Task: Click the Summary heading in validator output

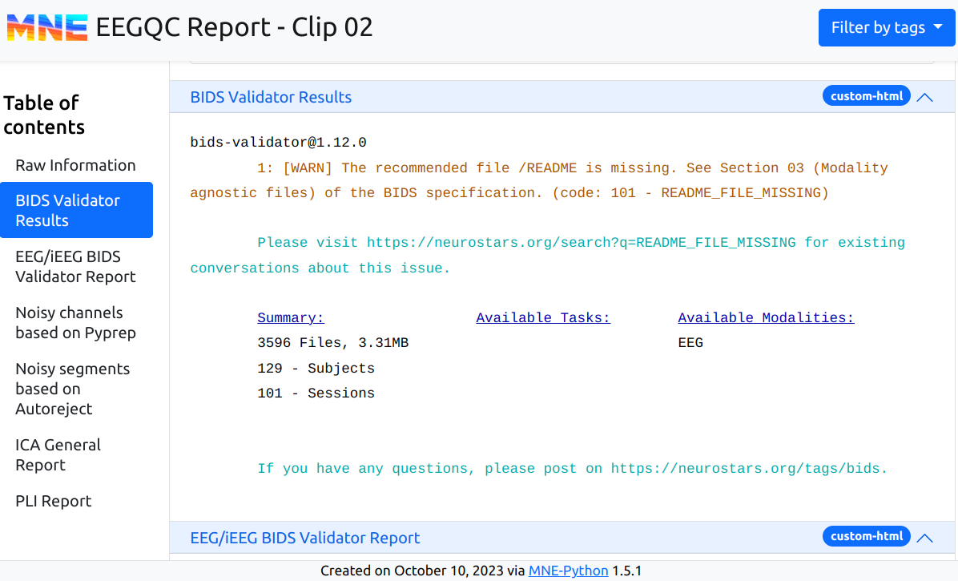Action: (291, 318)
